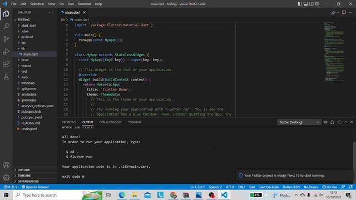Expand the linux folder
This screenshot has height=200, width=356.
coord(34,60)
